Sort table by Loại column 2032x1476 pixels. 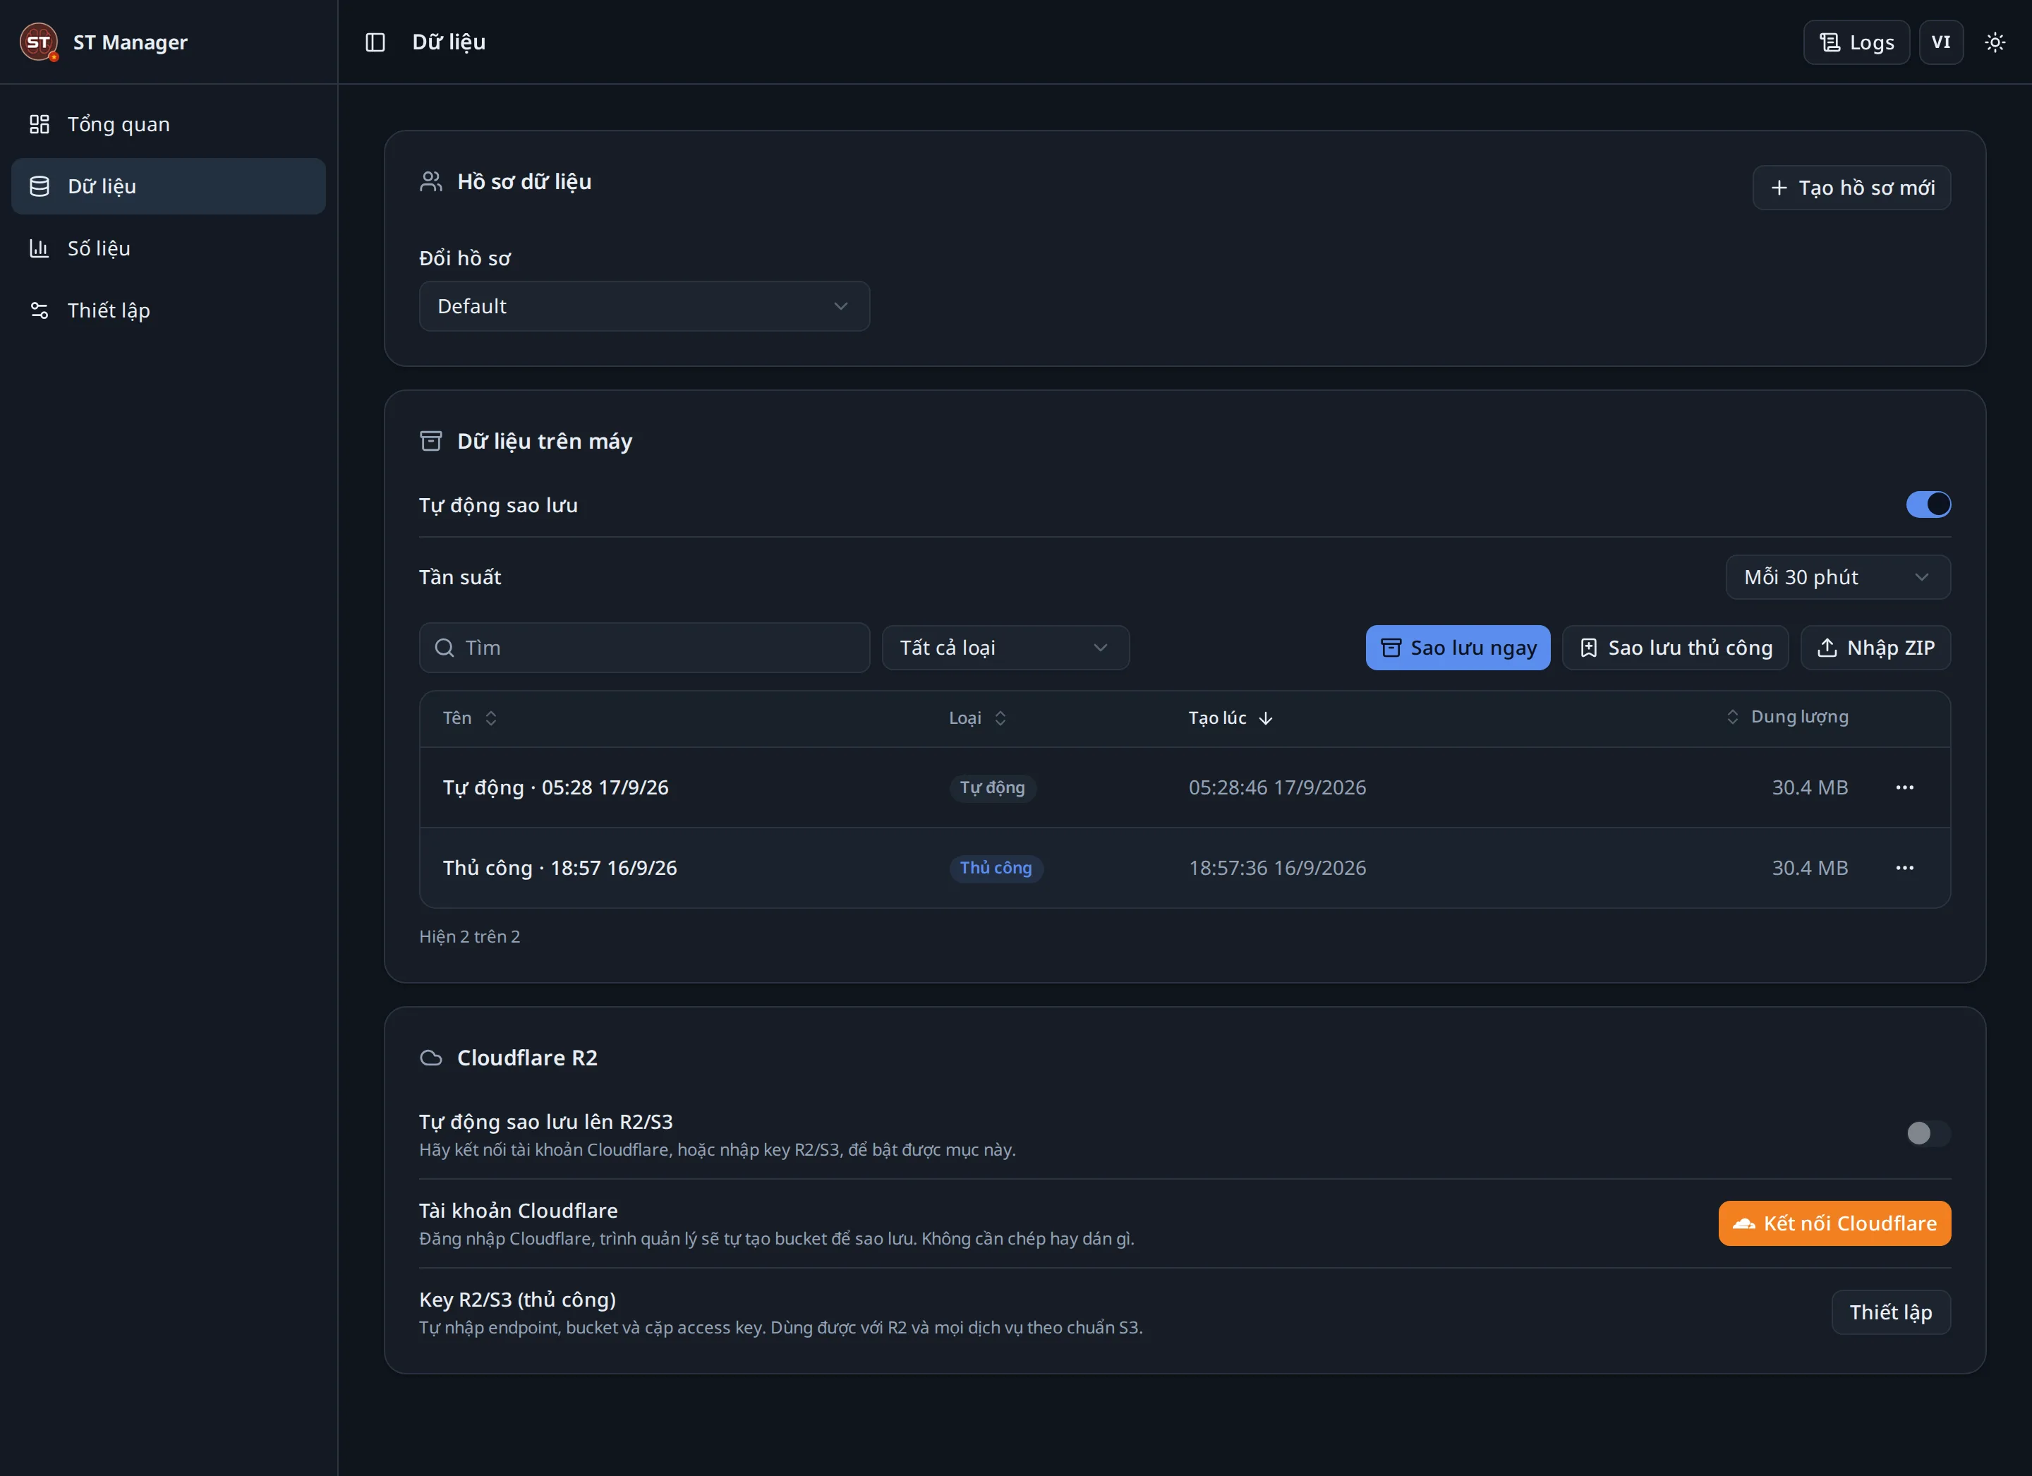click(x=977, y=718)
